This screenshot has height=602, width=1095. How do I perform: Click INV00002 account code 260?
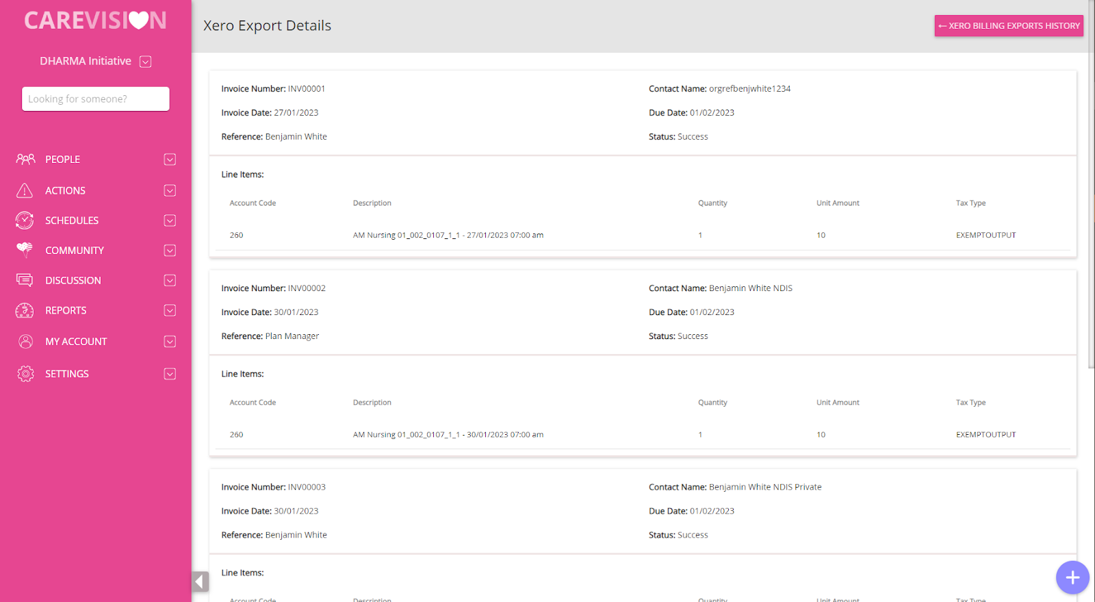coord(236,434)
